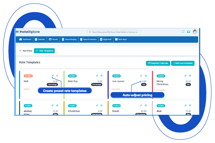
Task: Toggle power icon on akshay tritya template
Action: (x=57, y=105)
